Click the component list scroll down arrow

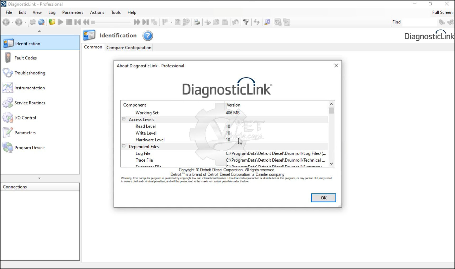point(331,164)
